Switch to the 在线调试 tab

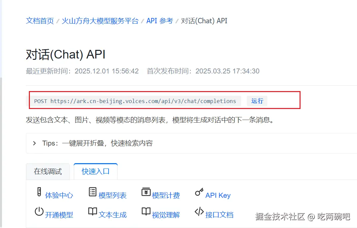pyautogui.click(x=48, y=171)
